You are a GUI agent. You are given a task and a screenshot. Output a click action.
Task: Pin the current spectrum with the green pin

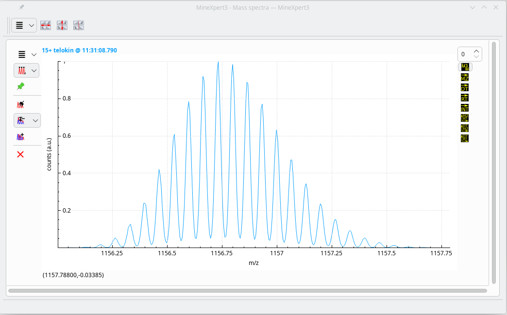tap(20, 86)
